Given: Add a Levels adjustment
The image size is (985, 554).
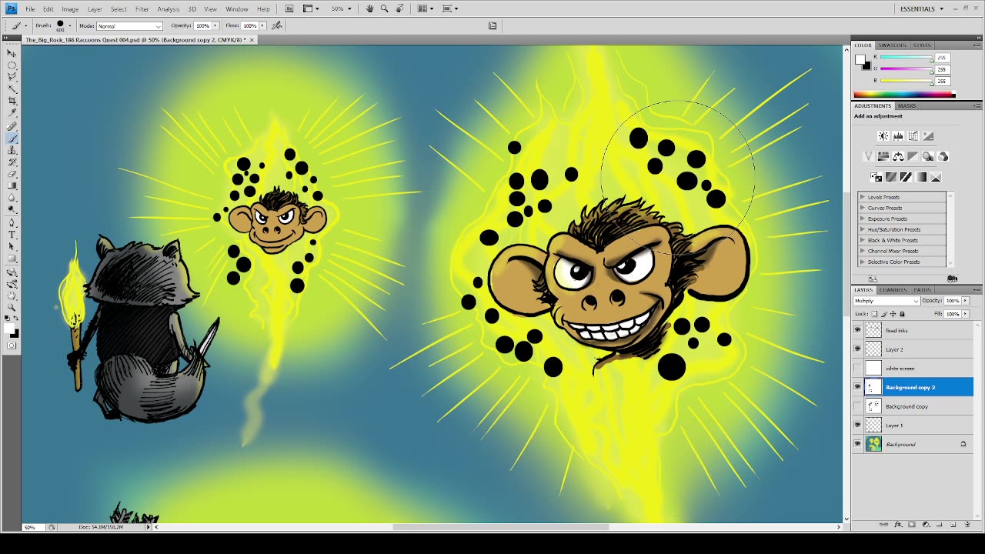Looking at the screenshot, I should (x=898, y=136).
